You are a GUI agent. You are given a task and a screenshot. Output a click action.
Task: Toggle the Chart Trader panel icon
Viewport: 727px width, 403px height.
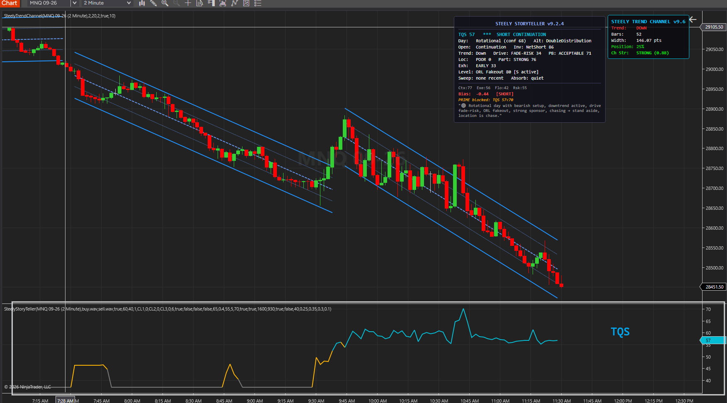(211, 3)
